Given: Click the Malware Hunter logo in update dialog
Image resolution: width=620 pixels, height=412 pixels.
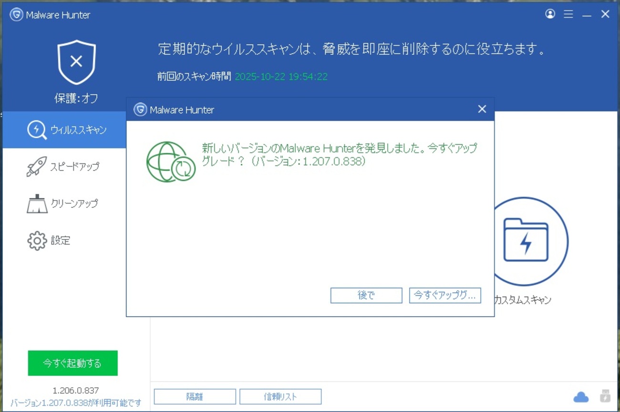Looking at the screenshot, I should pos(140,110).
